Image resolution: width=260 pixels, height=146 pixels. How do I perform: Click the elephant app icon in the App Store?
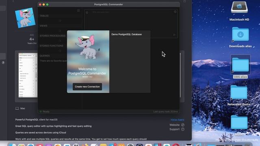coord(25,18)
